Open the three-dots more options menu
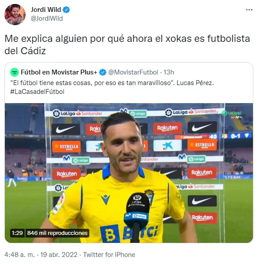260x264 pixels. click(x=249, y=10)
